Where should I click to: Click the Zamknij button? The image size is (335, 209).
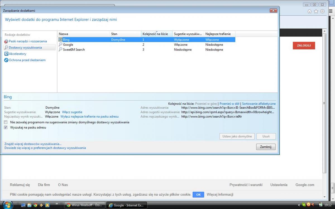coord(266,147)
